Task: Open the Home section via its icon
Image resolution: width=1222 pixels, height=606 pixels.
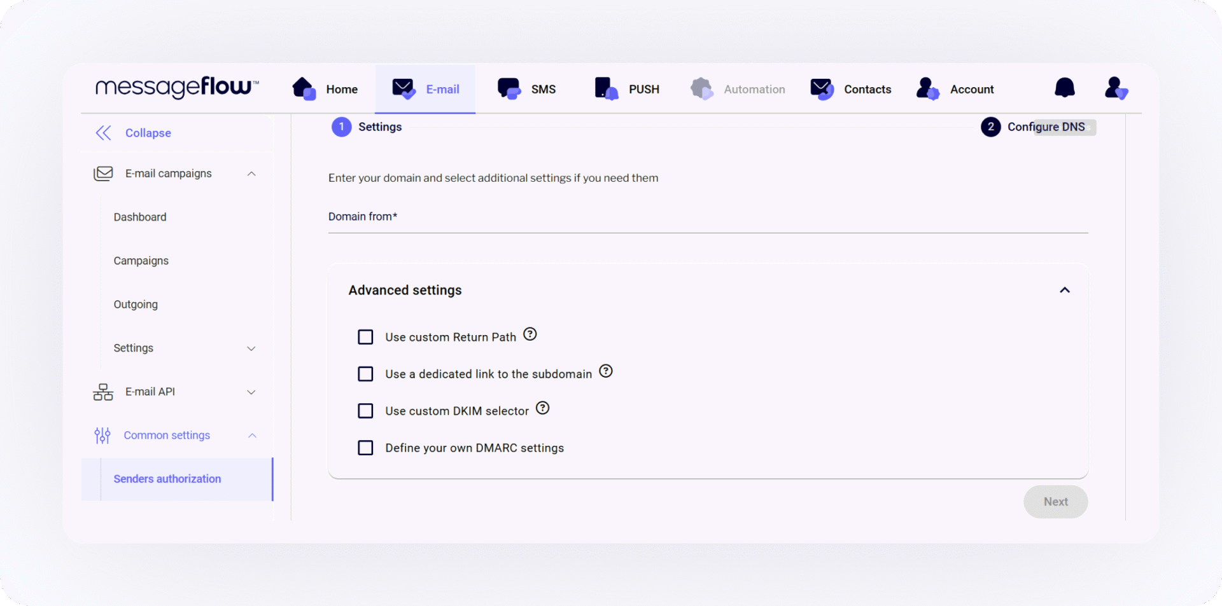Action: click(303, 89)
